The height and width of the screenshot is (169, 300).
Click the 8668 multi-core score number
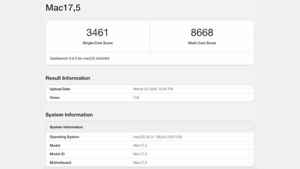(202, 32)
